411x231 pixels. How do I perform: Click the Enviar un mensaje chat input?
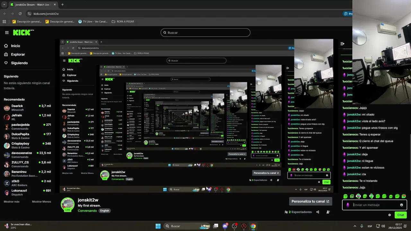tap(374, 205)
